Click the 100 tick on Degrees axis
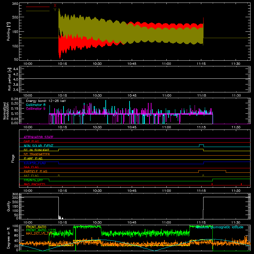The height and width of the screenshot is (254, 254). (x=15, y=226)
